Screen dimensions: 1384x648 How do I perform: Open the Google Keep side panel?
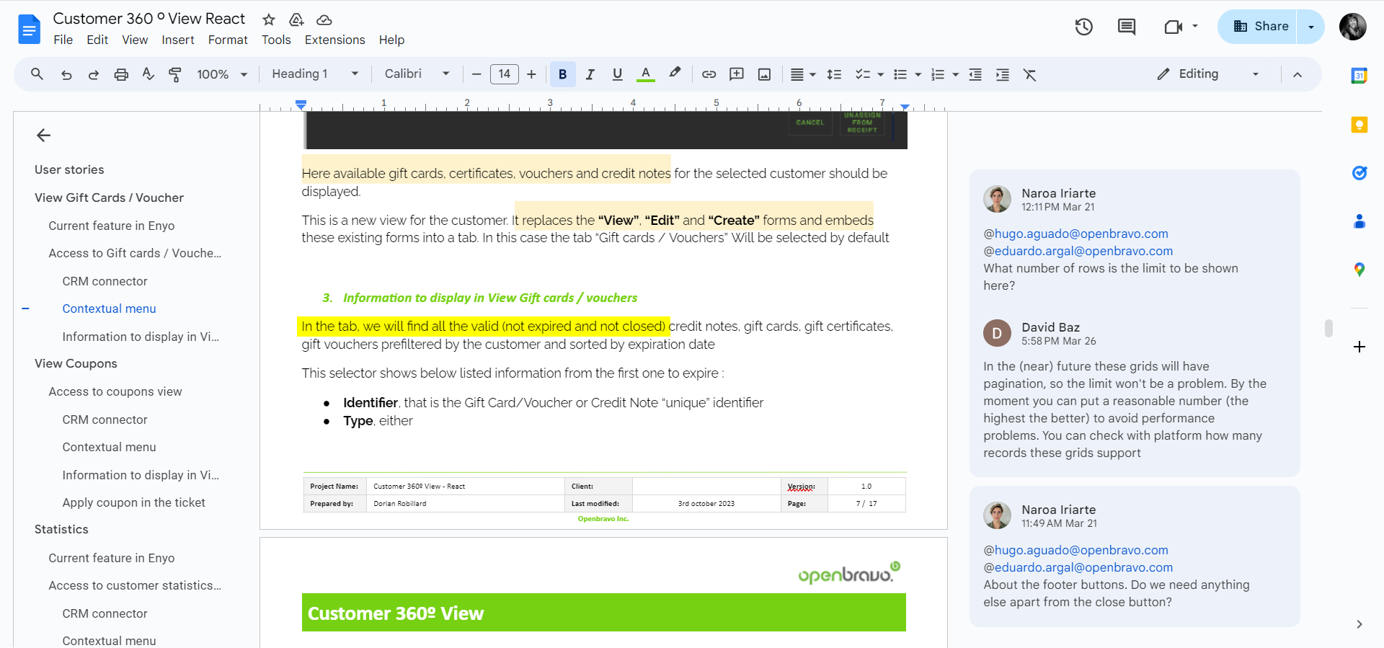tap(1359, 125)
